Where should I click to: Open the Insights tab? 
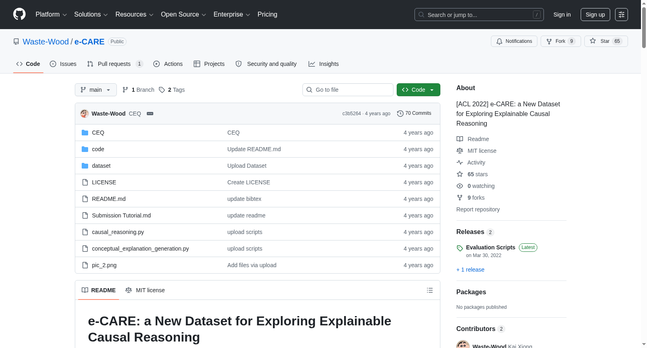click(323, 64)
